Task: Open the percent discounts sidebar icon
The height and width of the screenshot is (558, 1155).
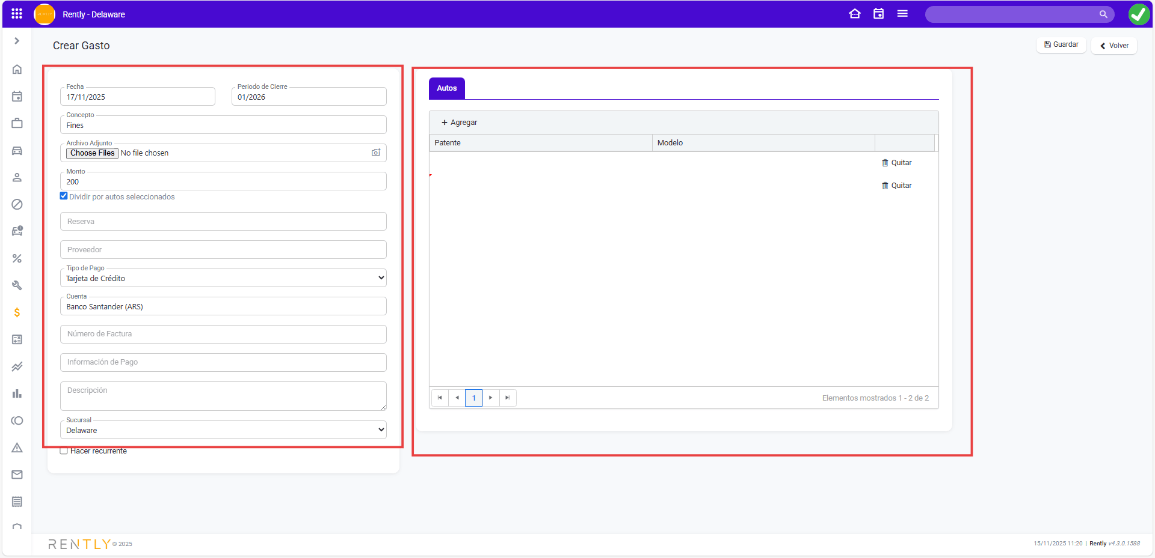Action: point(17,258)
